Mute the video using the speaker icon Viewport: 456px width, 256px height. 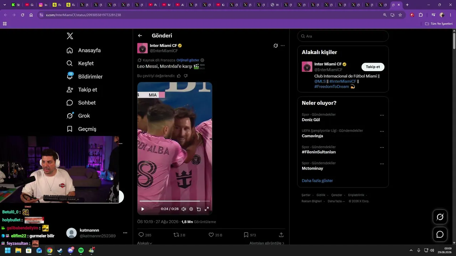[x=183, y=209]
